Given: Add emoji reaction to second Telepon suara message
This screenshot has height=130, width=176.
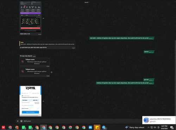Looking at the screenshot, I should click(x=51, y=72).
